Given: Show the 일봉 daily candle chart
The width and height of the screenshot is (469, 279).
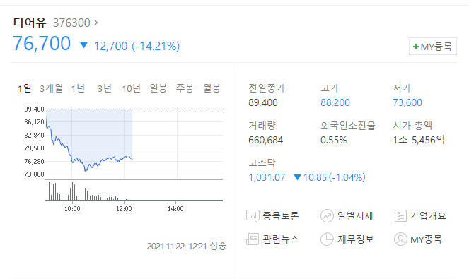Looking at the screenshot, I should 158,88.
